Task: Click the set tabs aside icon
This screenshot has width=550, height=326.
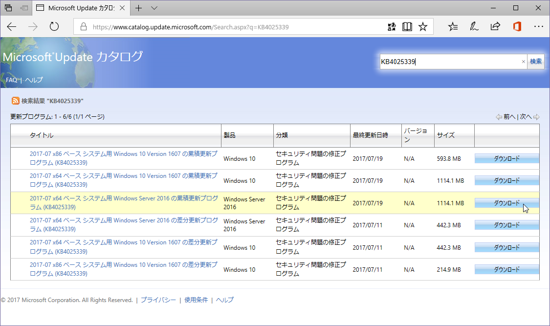Action: [x=24, y=8]
